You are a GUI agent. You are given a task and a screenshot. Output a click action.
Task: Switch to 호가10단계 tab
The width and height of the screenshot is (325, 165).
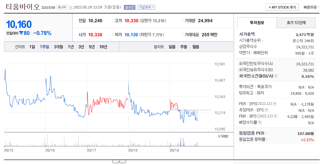(296, 23)
